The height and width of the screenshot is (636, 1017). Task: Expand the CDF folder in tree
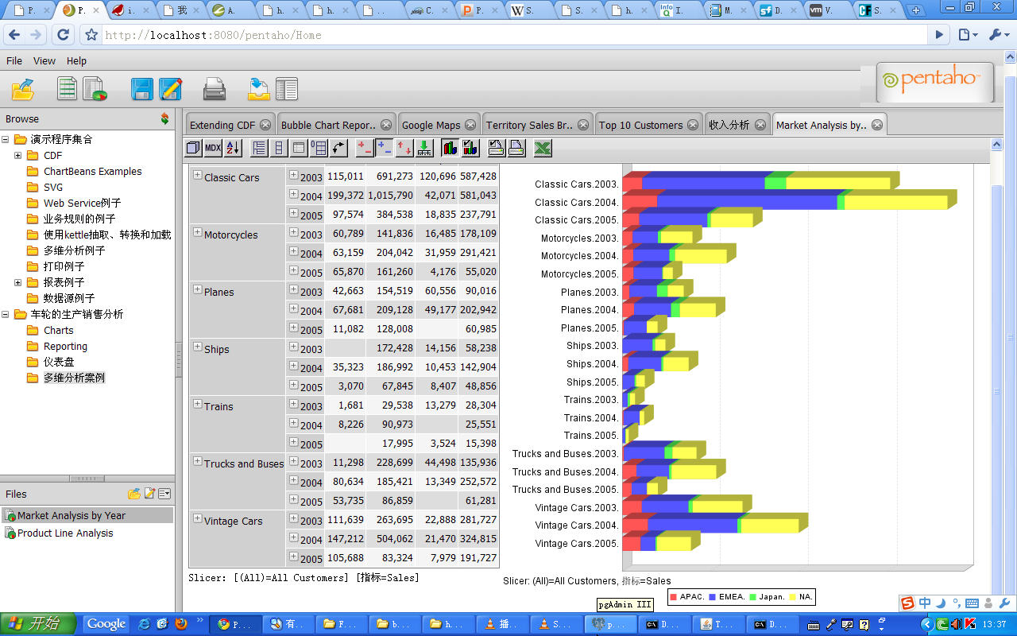pos(17,156)
